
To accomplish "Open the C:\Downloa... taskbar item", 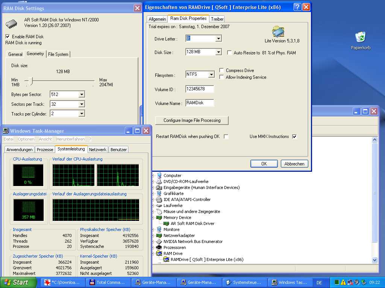I will point(62,282).
